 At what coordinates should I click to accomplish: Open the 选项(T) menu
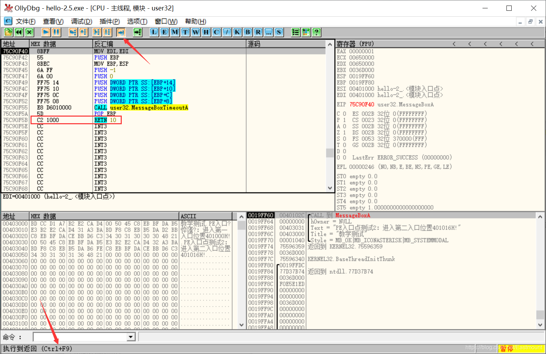coord(137,22)
